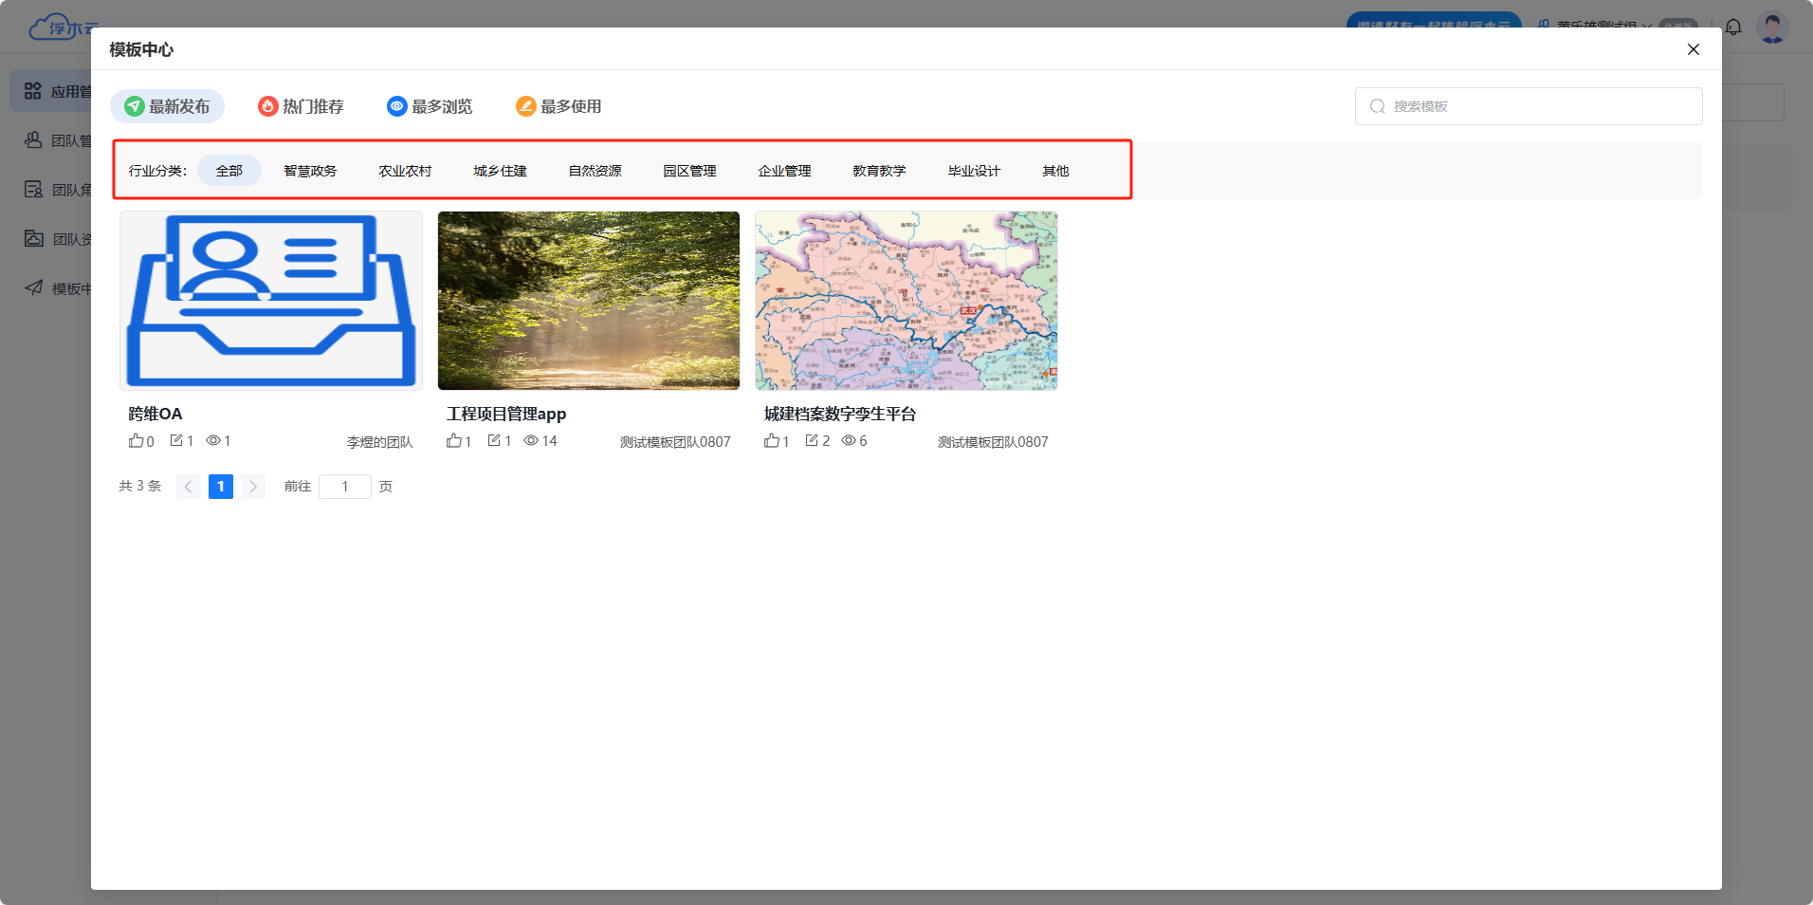Select the 最多使用 sorting tab

(x=559, y=106)
